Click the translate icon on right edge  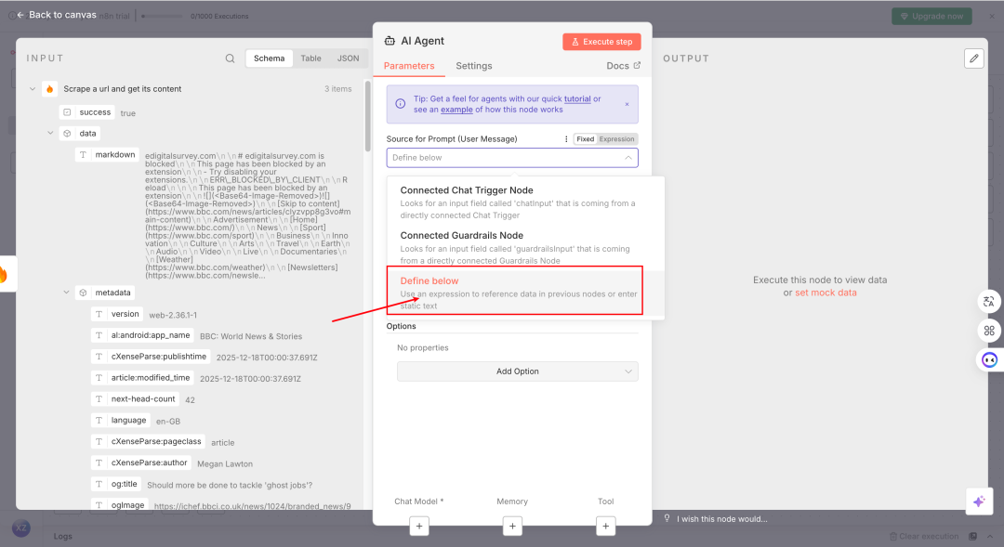pos(989,301)
